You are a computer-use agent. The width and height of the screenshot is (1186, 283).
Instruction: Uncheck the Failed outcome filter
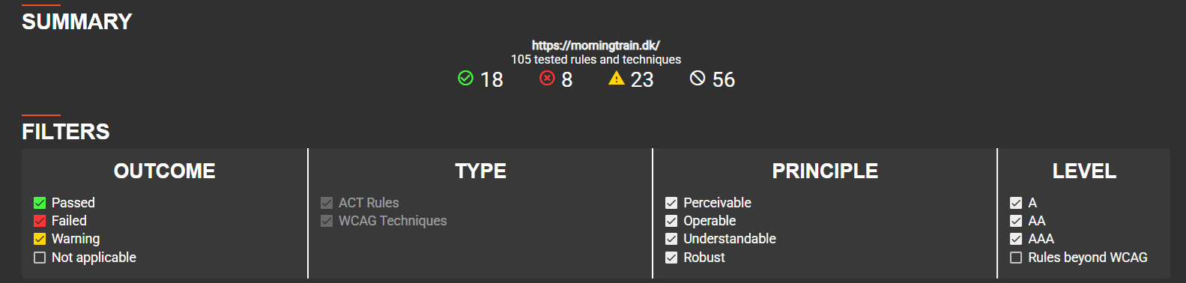40,221
